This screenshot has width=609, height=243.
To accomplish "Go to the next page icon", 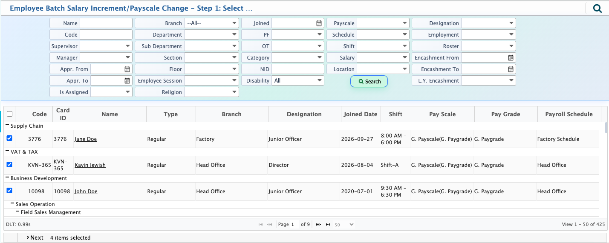I will tap(318, 224).
